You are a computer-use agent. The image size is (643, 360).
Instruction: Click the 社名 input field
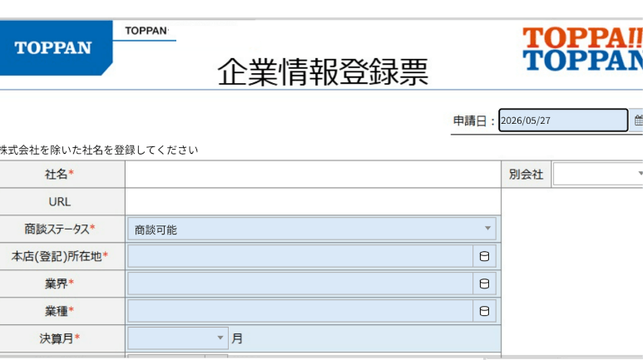pyautogui.click(x=313, y=175)
